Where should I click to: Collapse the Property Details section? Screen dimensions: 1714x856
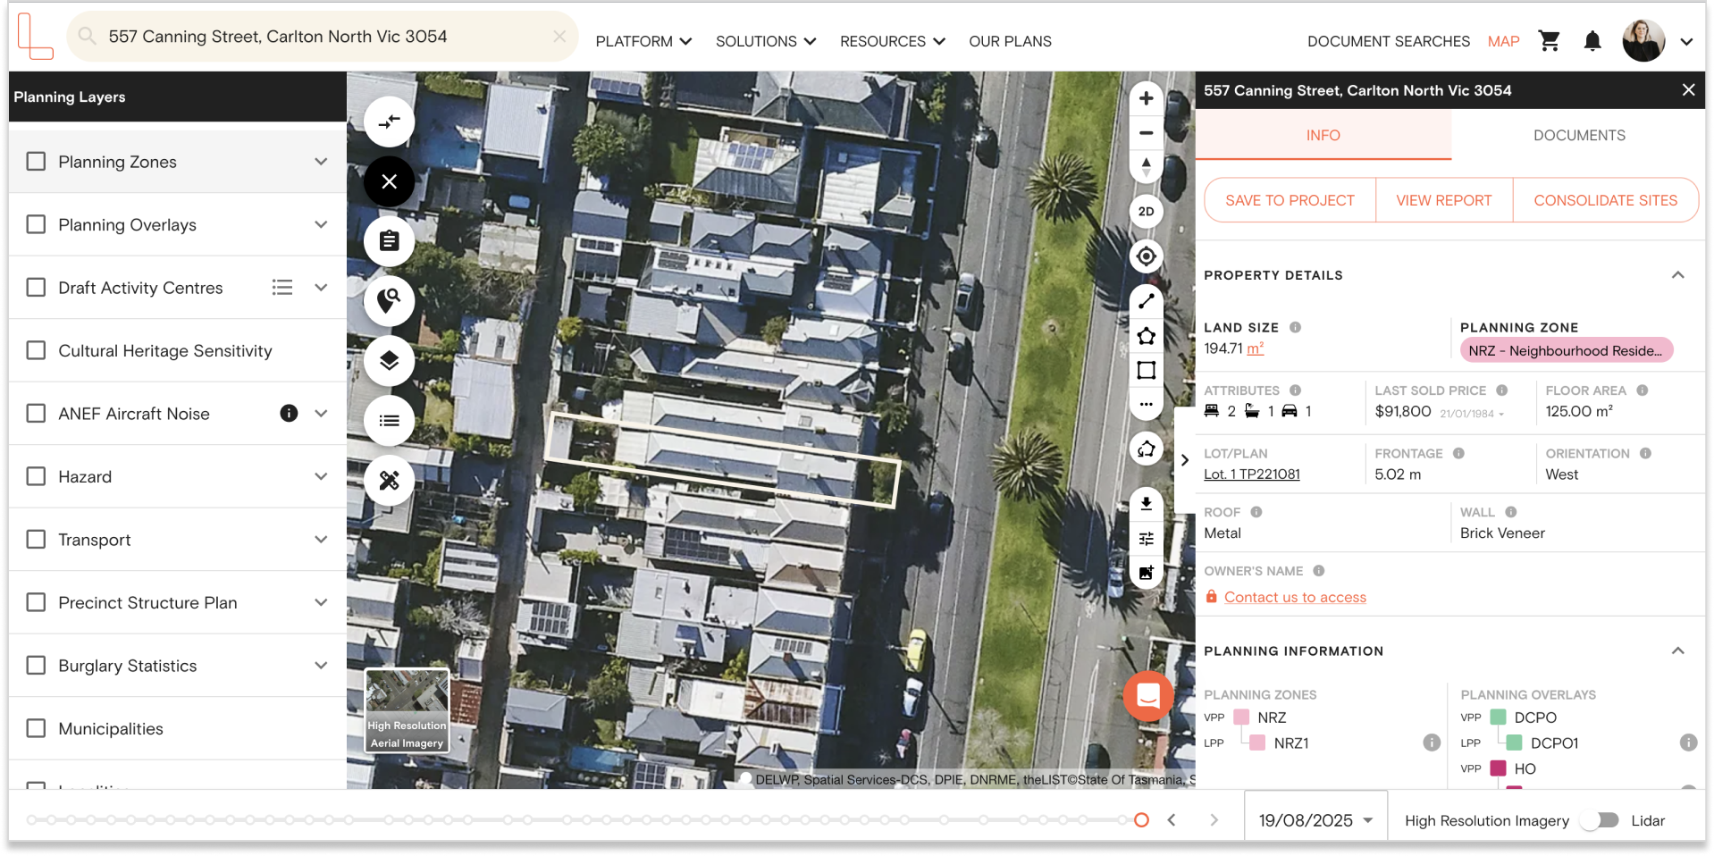pyautogui.click(x=1677, y=275)
